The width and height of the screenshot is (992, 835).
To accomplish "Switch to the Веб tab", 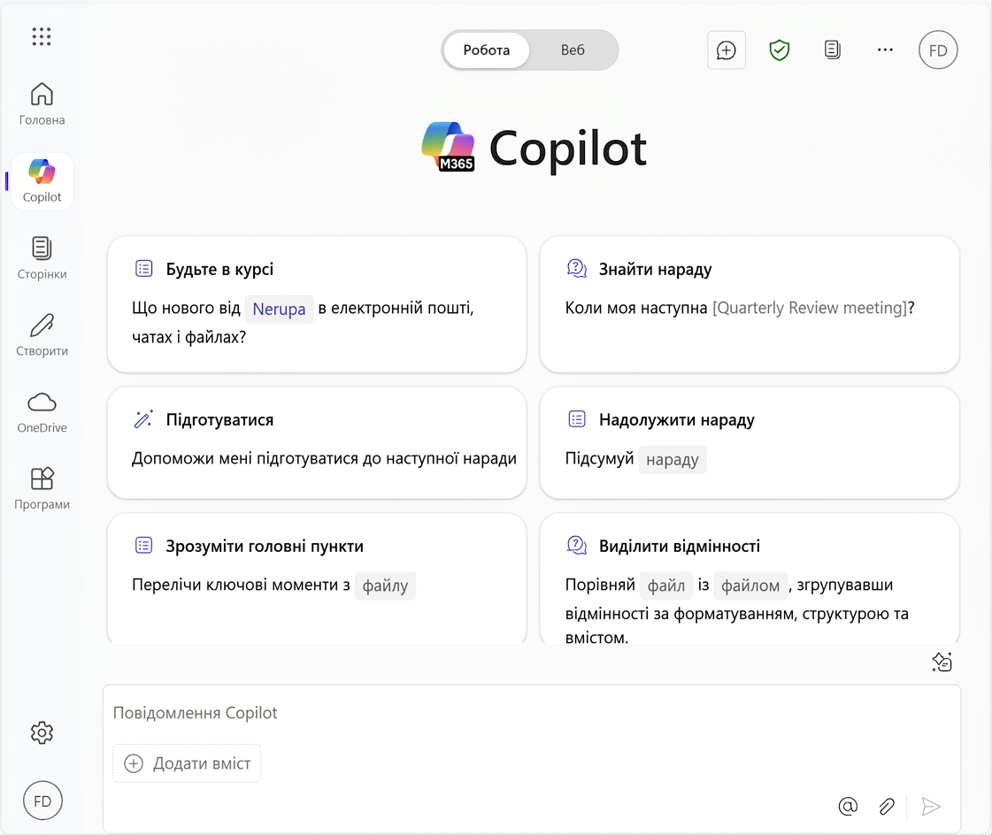I will point(573,50).
